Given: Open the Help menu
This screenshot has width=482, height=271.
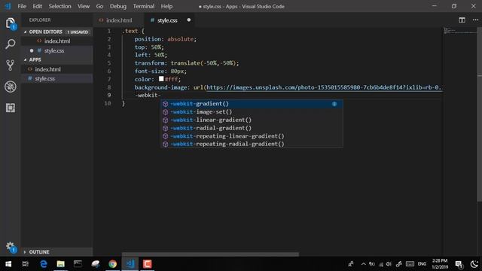Looking at the screenshot, I should tap(166, 6).
